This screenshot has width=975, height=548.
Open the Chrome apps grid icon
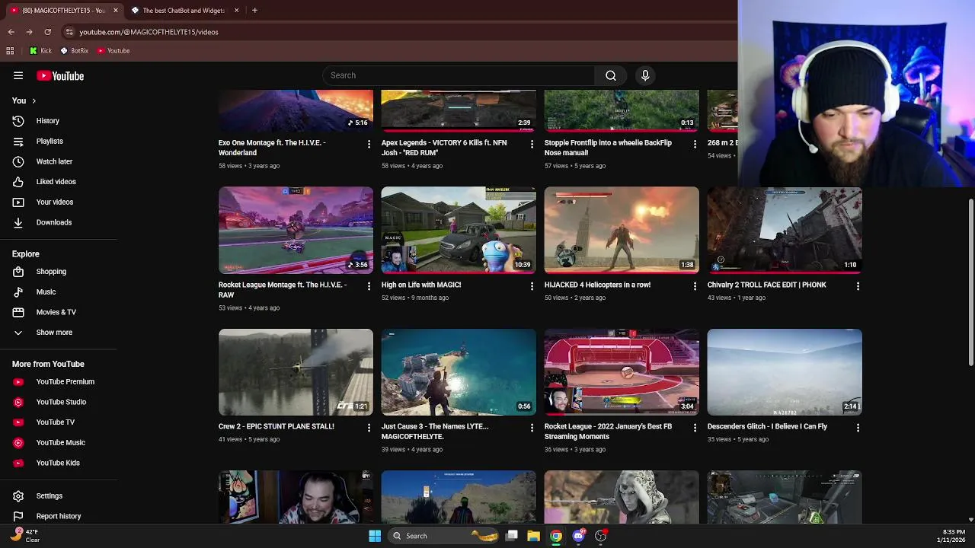(x=10, y=50)
